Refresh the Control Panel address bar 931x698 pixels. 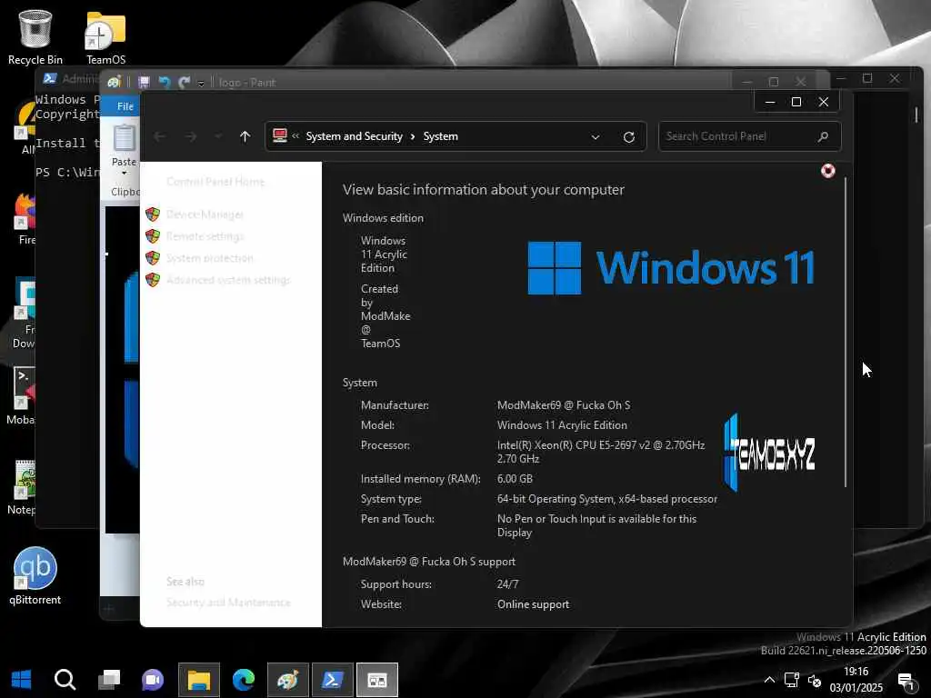629,137
